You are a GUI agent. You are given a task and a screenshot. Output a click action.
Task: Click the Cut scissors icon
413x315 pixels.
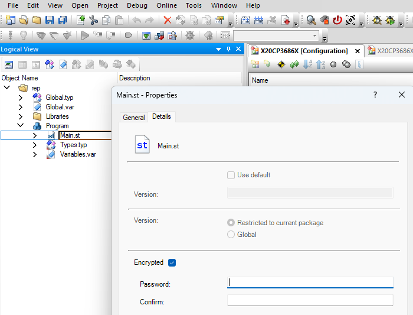click(x=93, y=20)
